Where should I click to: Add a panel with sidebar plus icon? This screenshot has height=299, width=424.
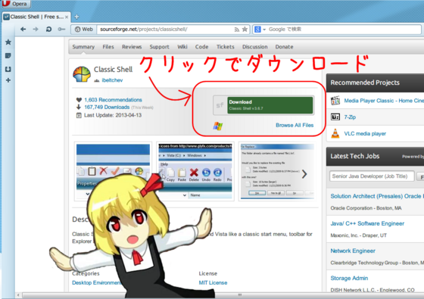[x=8, y=80]
